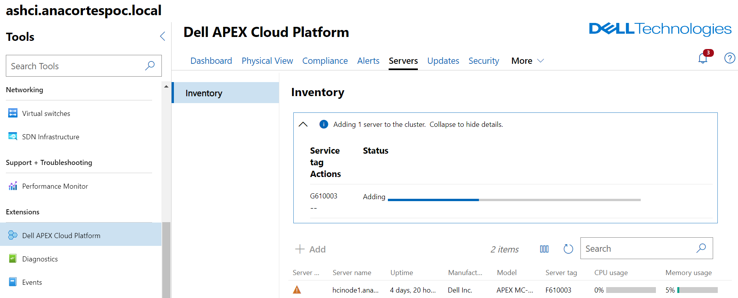Click the refresh inventory icon
738x298 pixels.
coord(568,249)
